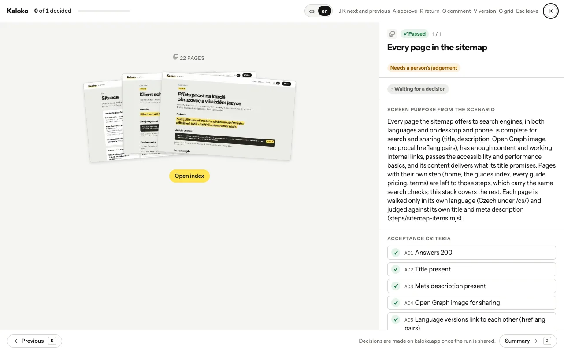Click the right chevron in the Summary button
Image resolution: width=564 pixels, height=352 pixels.
click(x=536, y=341)
